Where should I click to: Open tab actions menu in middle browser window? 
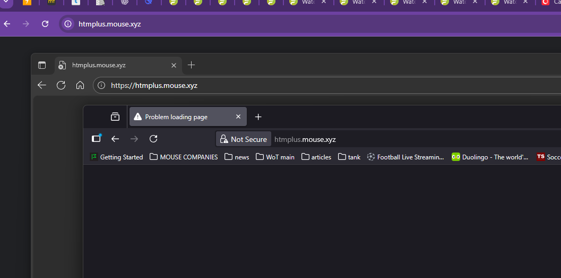coord(42,65)
